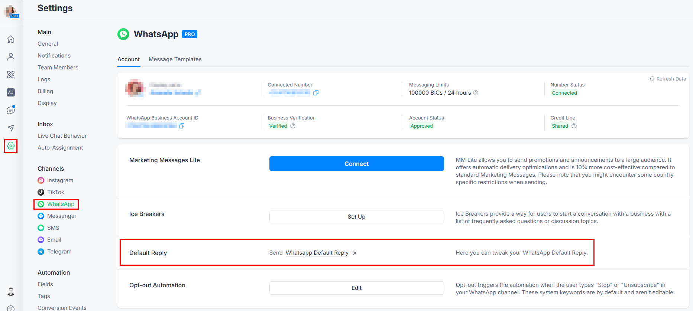Open the Live Chat bubble icon
Viewport: 693px width, 311px height.
11,110
